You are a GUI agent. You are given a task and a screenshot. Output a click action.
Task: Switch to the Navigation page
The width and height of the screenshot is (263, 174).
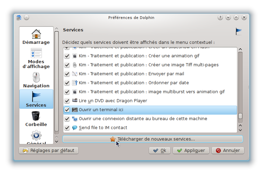[x=36, y=80]
